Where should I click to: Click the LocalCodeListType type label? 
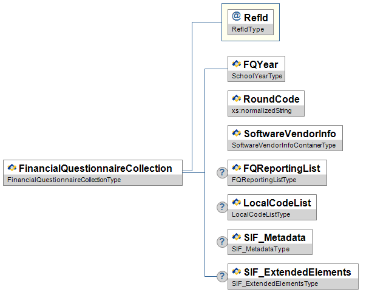coord(261,214)
